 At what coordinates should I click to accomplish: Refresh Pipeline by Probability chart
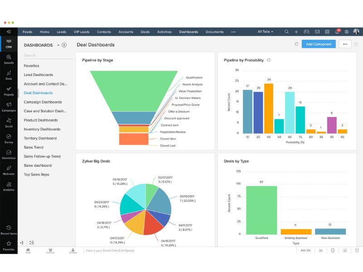[x=269, y=60]
